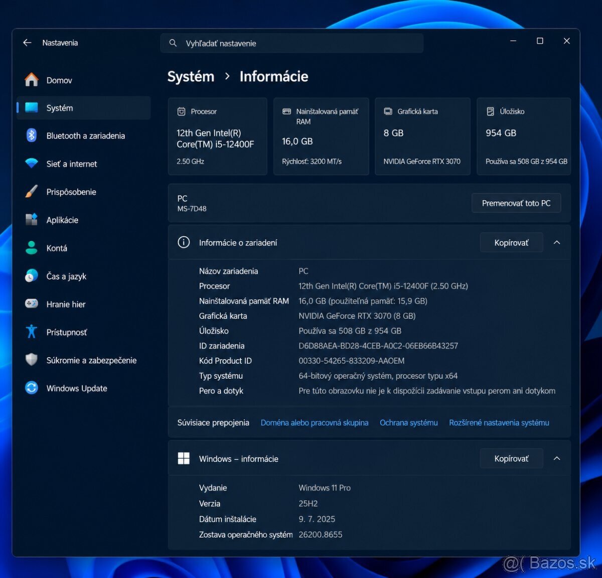Select the Procesor summary card

click(x=218, y=136)
